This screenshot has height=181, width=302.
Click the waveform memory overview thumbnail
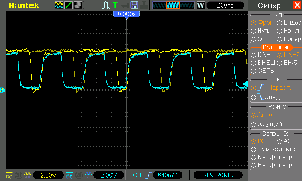(x=173, y=5)
